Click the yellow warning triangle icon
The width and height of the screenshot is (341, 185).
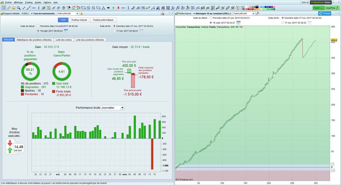click(x=81, y=14)
